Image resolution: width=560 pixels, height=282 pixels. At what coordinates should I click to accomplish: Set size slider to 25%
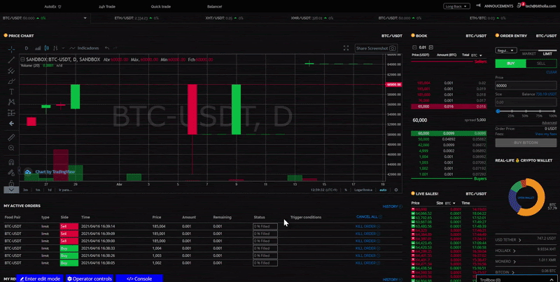point(511,111)
